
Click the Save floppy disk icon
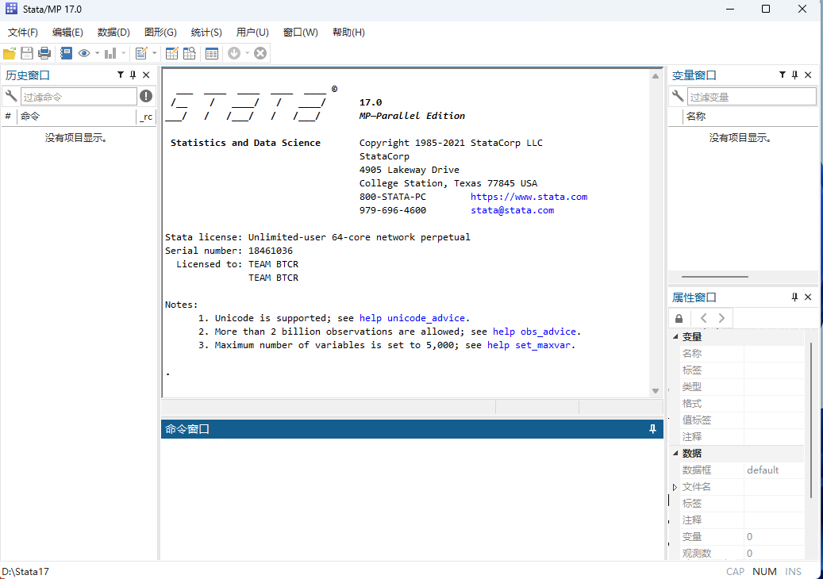coord(27,53)
